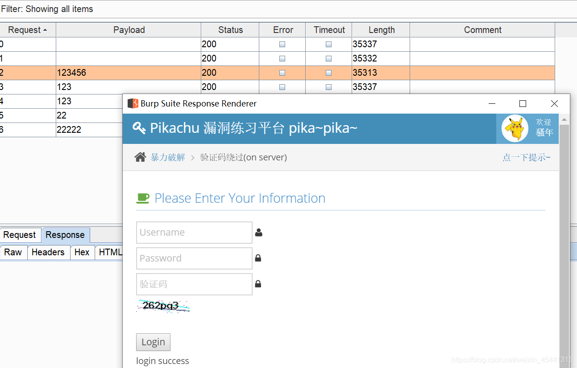
Task: Click the 点一下提示~ hint link
Action: [x=527, y=157]
